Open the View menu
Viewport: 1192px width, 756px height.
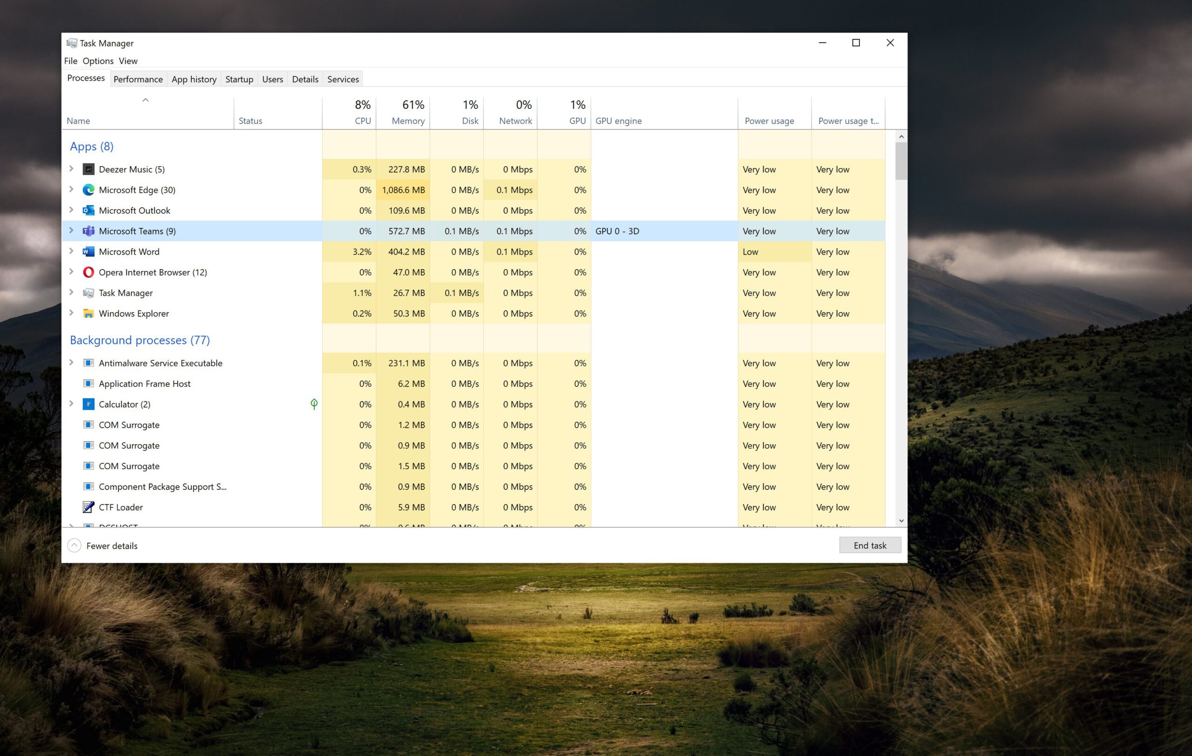tap(128, 61)
